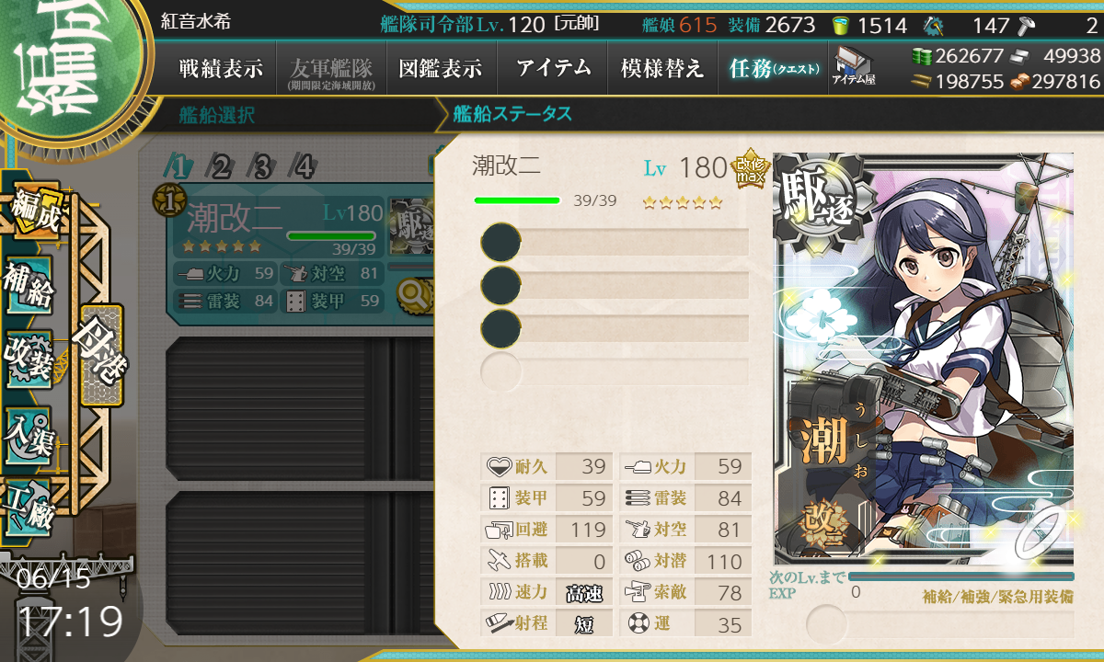Screen dimensions: 1104x662
Task: Open the アイテム屋 item shop
Action: [854, 67]
